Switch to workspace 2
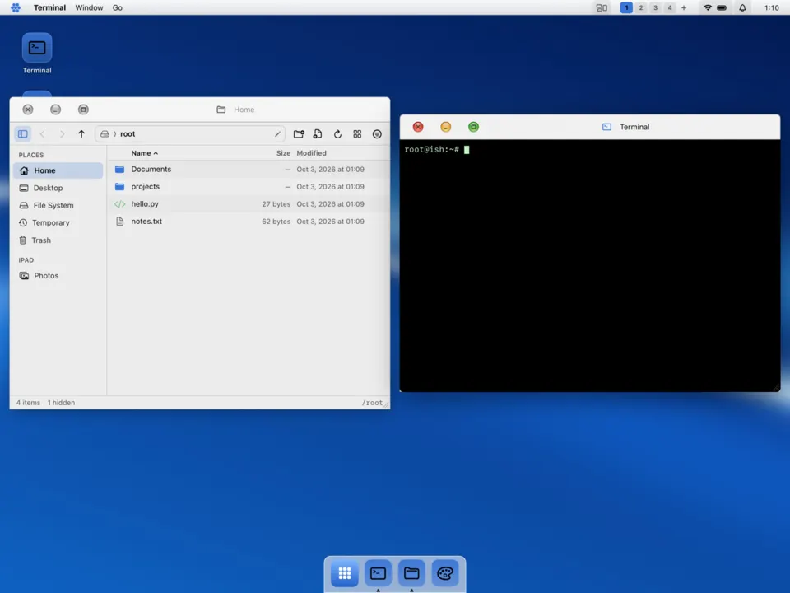This screenshot has height=593, width=790. tap(641, 7)
